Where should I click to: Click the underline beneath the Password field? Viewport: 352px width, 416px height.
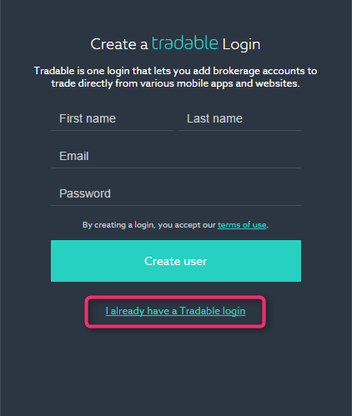click(x=176, y=205)
